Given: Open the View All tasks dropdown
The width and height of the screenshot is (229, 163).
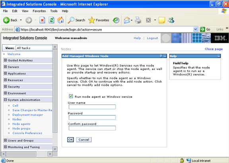Looking at the screenshot, I should pyautogui.click(x=34, y=48).
